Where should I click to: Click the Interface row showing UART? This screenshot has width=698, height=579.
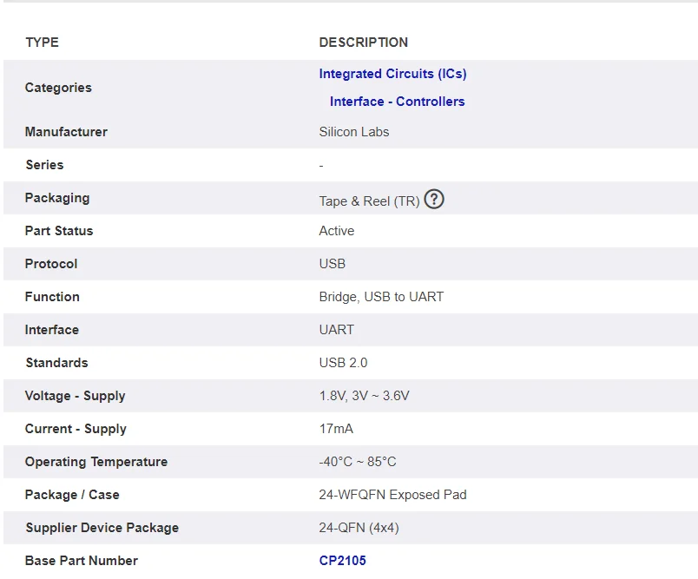334,330
